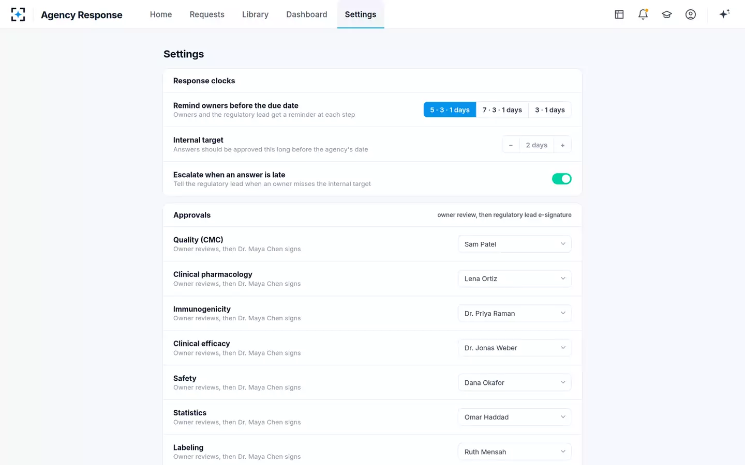Click the 2 days internal target value
This screenshot has width=745, height=465.
537,145
